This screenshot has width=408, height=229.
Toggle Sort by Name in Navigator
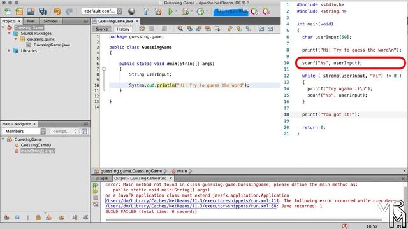[75, 218]
